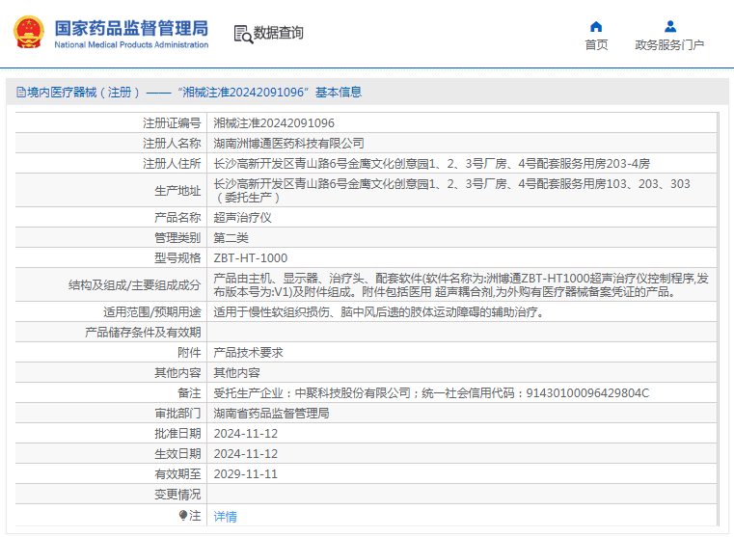
Task: Open the 首页 navigation link
Action: [x=596, y=45]
